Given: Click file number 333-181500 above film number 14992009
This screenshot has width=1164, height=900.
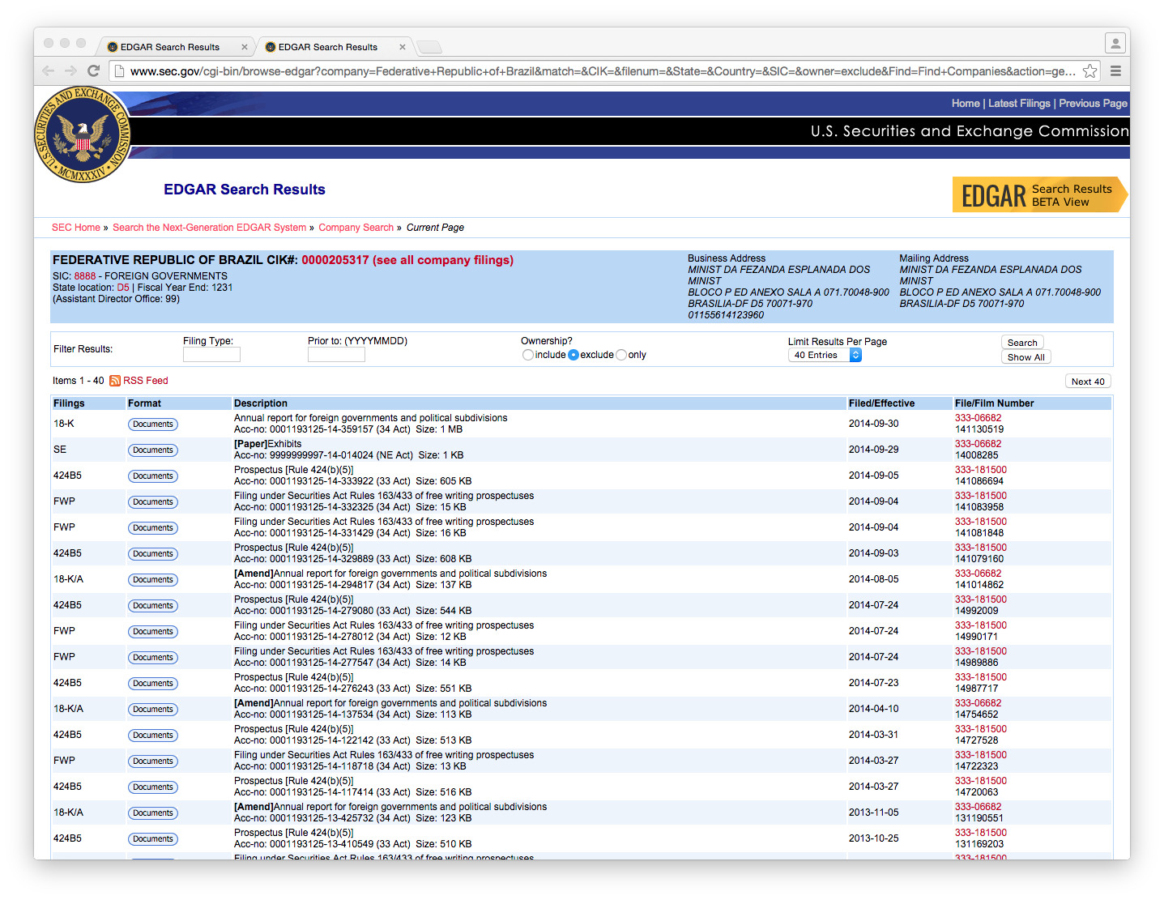Looking at the screenshot, I should point(980,599).
